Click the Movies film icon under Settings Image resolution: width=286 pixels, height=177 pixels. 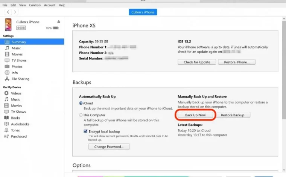coord(7,54)
